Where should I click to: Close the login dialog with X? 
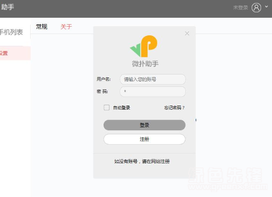point(187,34)
